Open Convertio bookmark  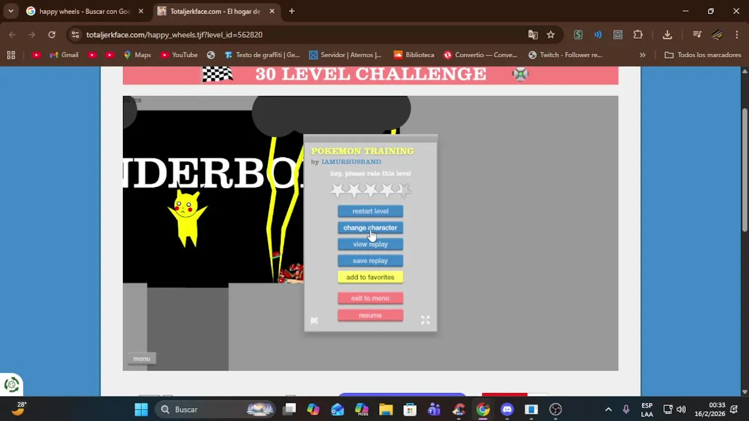coord(480,55)
